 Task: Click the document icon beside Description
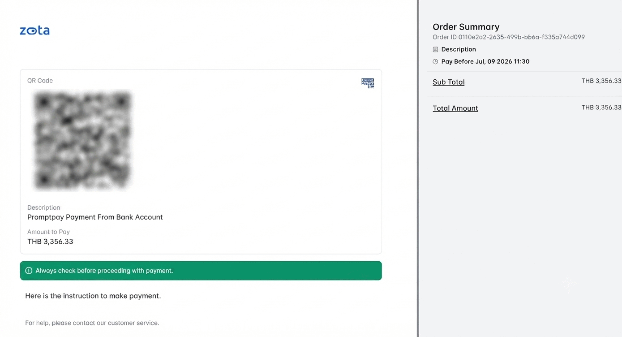pyautogui.click(x=435, y=49)
